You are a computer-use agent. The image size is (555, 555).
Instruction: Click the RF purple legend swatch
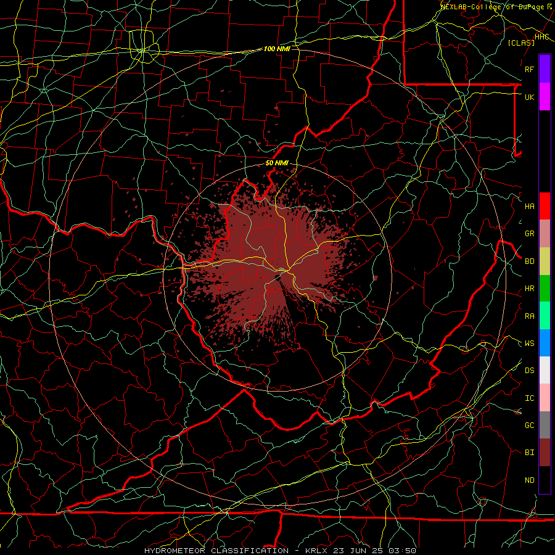pyautogui.click(x=545, y=69)
